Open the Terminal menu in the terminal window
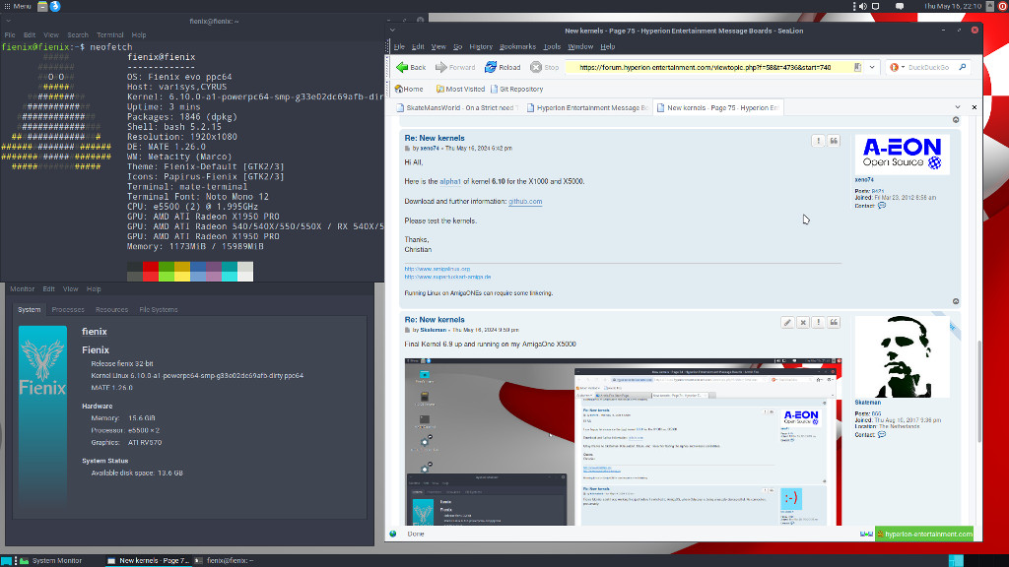The width and height of the screenshot is (1009, 567). pyautogui.click(x=109, y=34)
